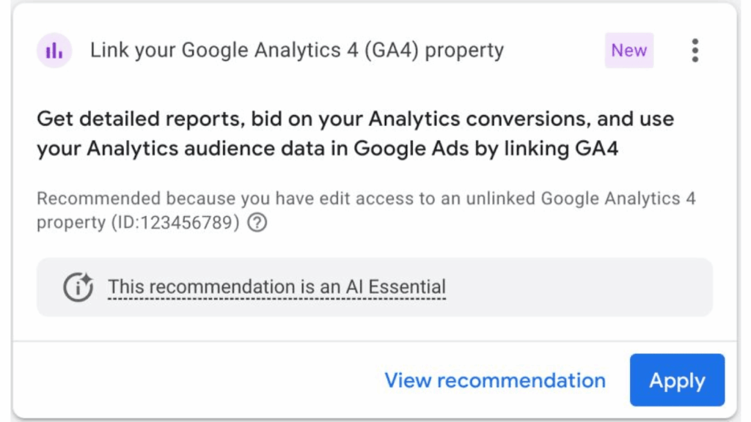
Task: Click the circled-i AI Essential indicator
Action: pyautogui.click(x=78, y=286)
